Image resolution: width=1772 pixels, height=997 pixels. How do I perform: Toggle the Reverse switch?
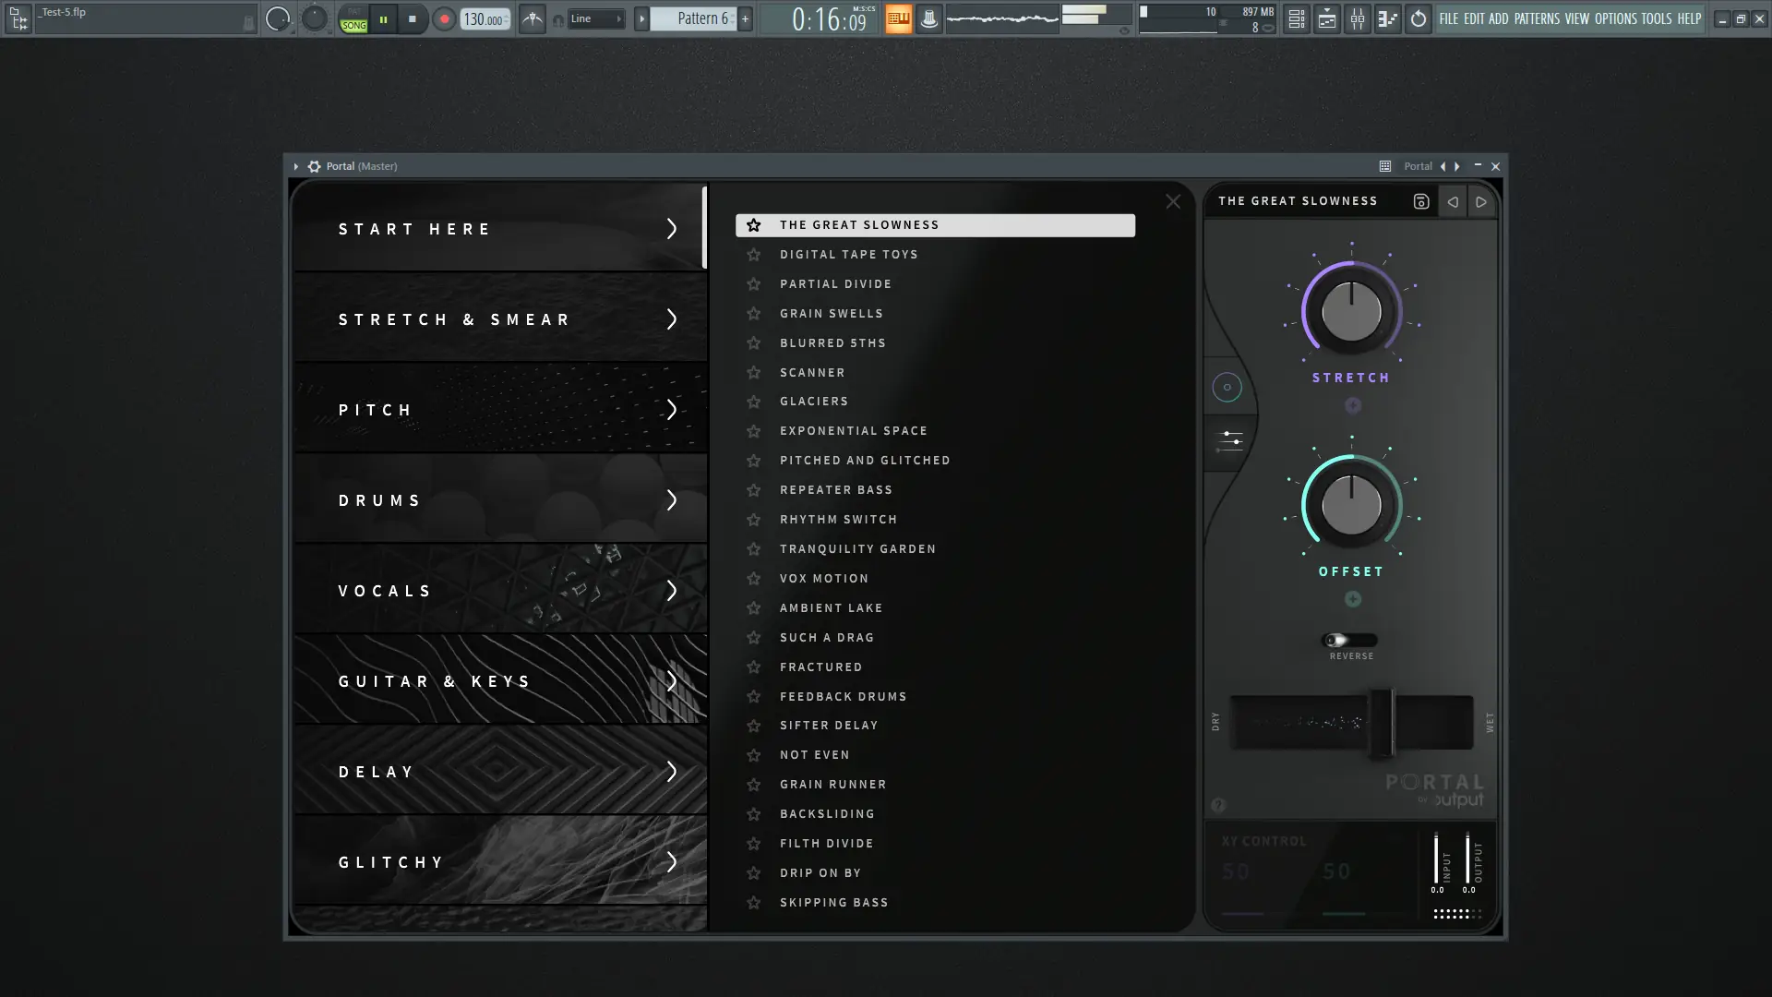[1350, 640]
